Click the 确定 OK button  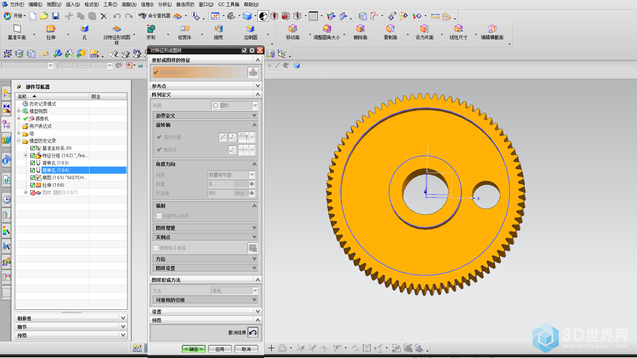[x=194, y=349]
